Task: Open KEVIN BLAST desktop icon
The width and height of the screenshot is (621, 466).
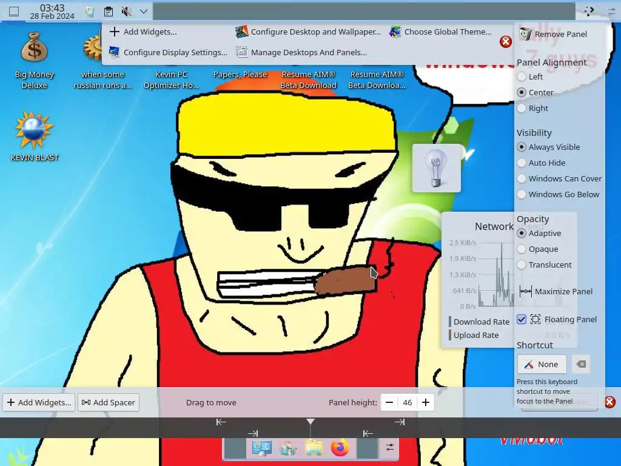Action: (x=35, y=137)
